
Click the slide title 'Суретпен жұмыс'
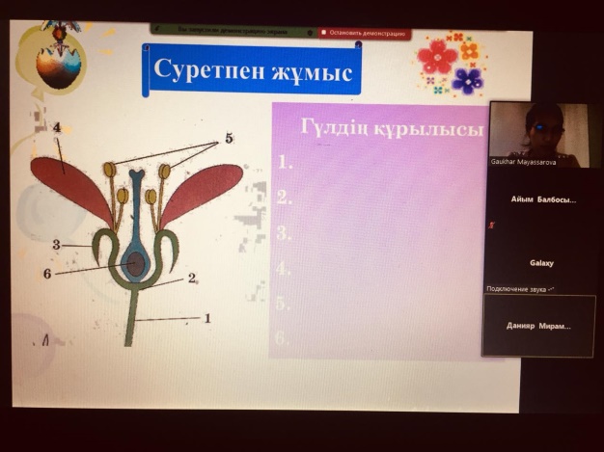tap(253, 69)
